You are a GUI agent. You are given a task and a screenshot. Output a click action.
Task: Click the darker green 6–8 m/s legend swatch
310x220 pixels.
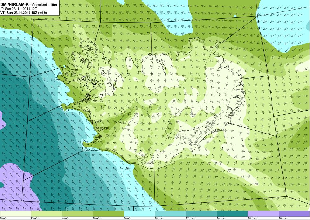point(108,214)
